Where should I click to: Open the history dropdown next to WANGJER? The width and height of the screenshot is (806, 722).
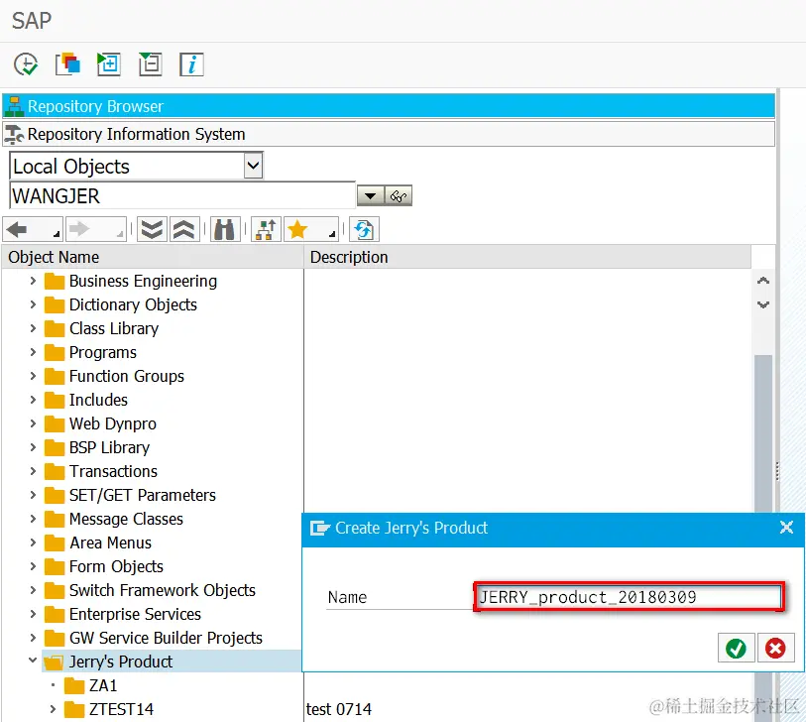(x=370, y=196)
